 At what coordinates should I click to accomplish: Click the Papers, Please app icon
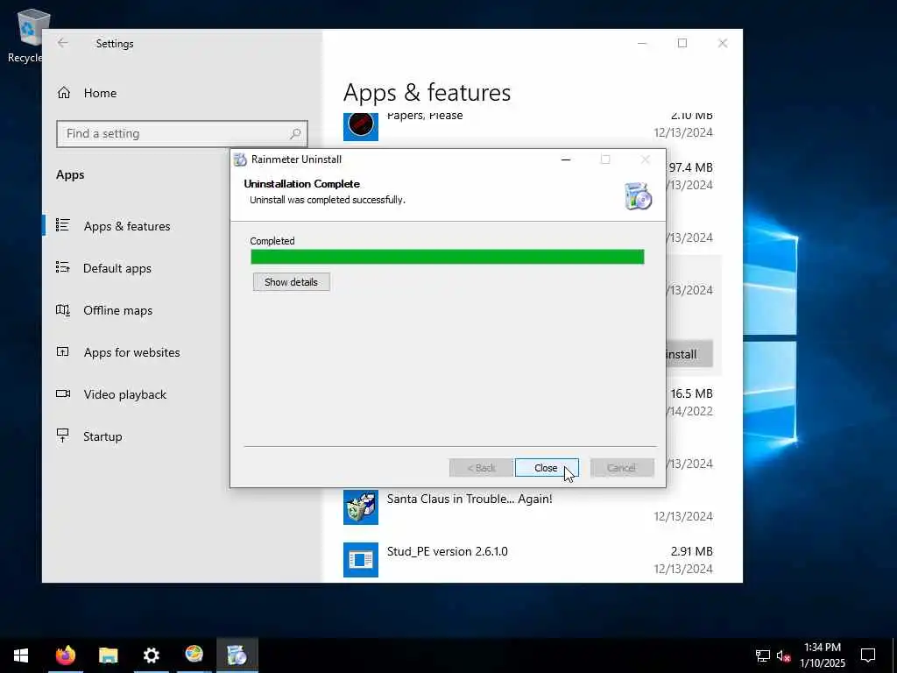click(361, 126)
